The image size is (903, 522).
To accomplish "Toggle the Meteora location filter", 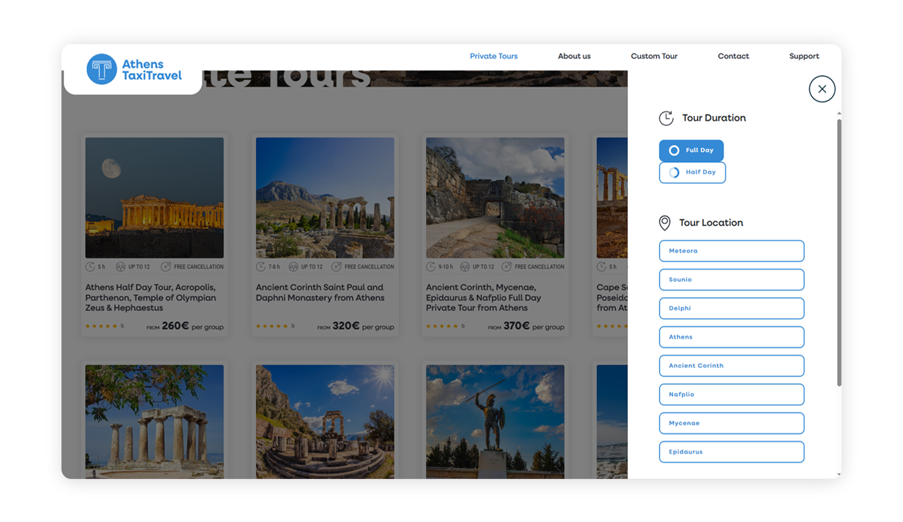I will [730, 251].
